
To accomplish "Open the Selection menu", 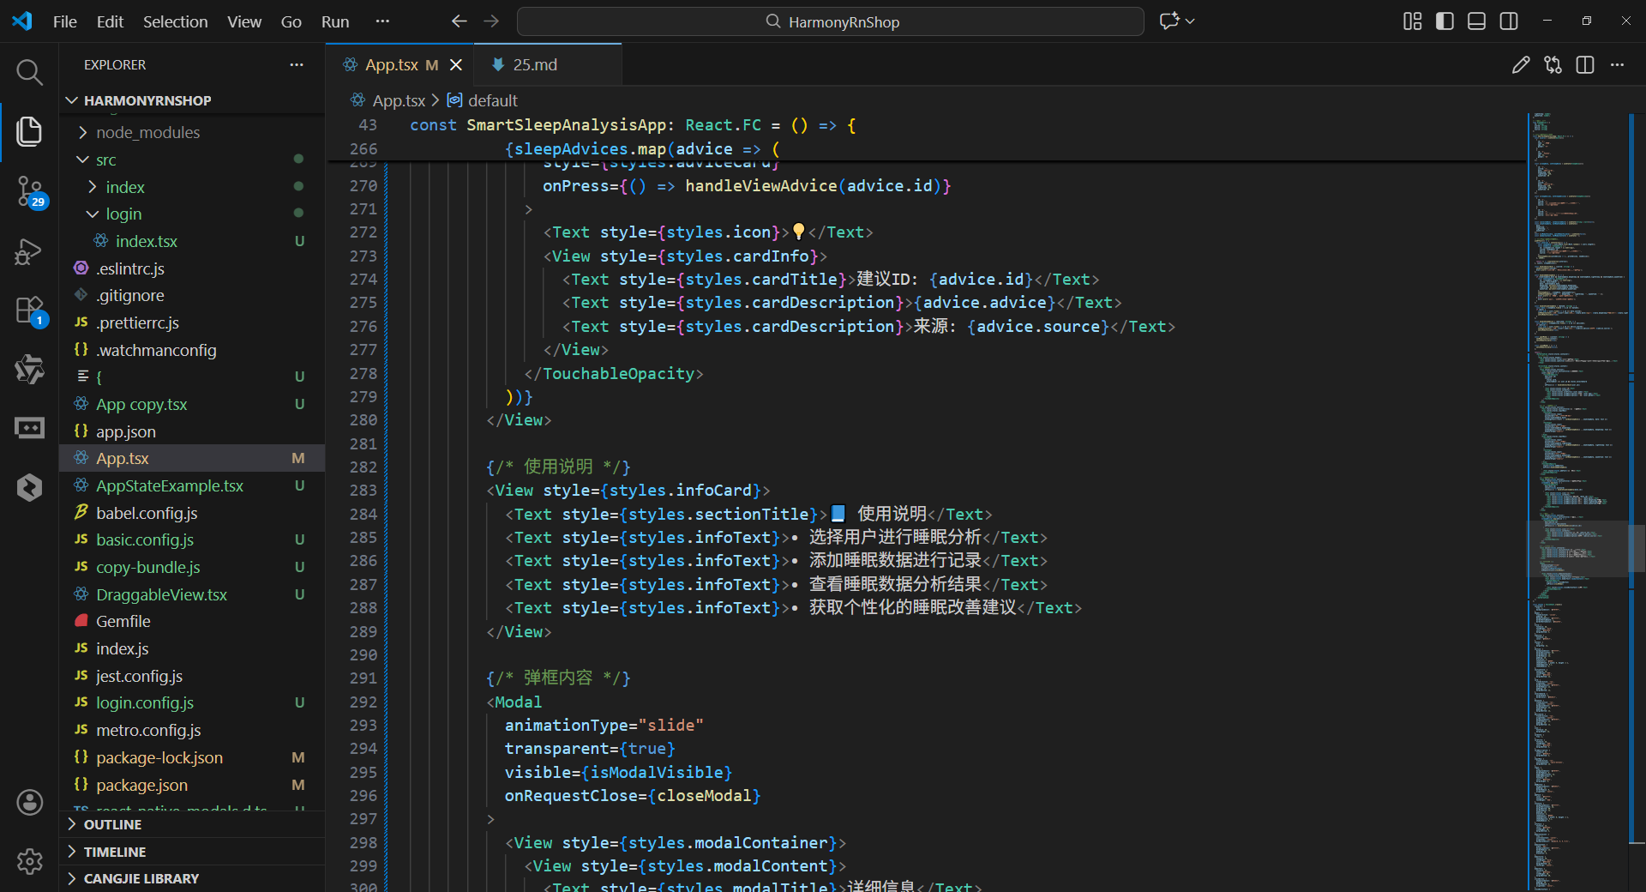I will pos(175,21).
